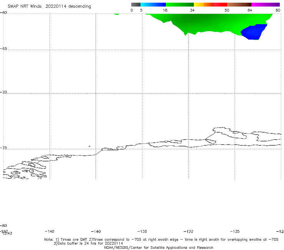Click the magenta-purple 64-80 color bar segment
This screenshot has height=250, width=284.
click(266, 5)
